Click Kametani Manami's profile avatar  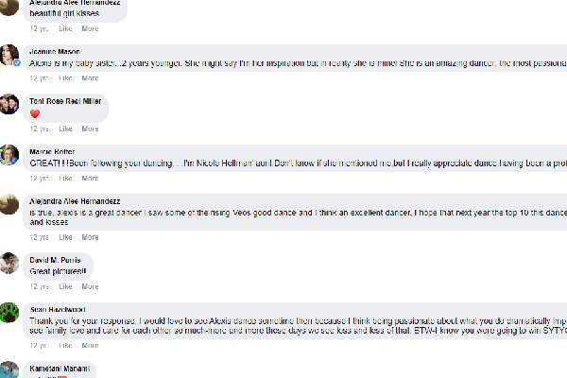(x=9, y=369)
